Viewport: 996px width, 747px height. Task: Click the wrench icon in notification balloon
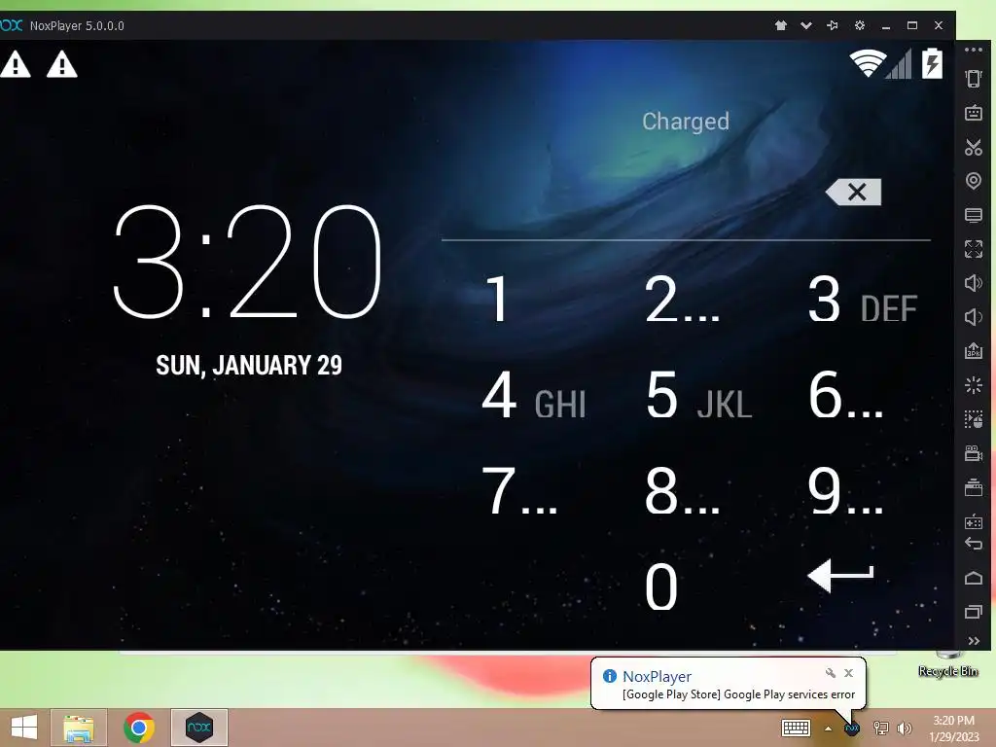click(x=831, y=673)
